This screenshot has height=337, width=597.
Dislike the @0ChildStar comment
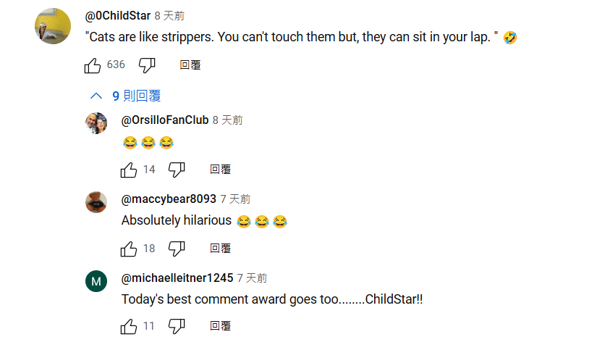tap(147, 65)
